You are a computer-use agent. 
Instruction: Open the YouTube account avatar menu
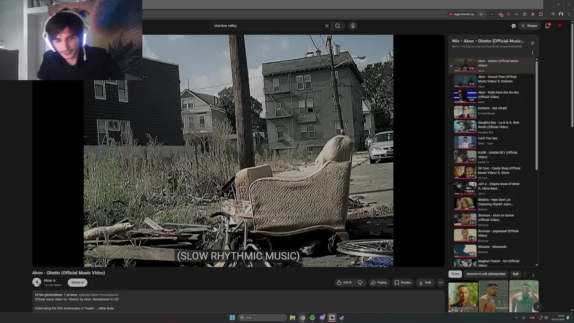coord(560,26)
